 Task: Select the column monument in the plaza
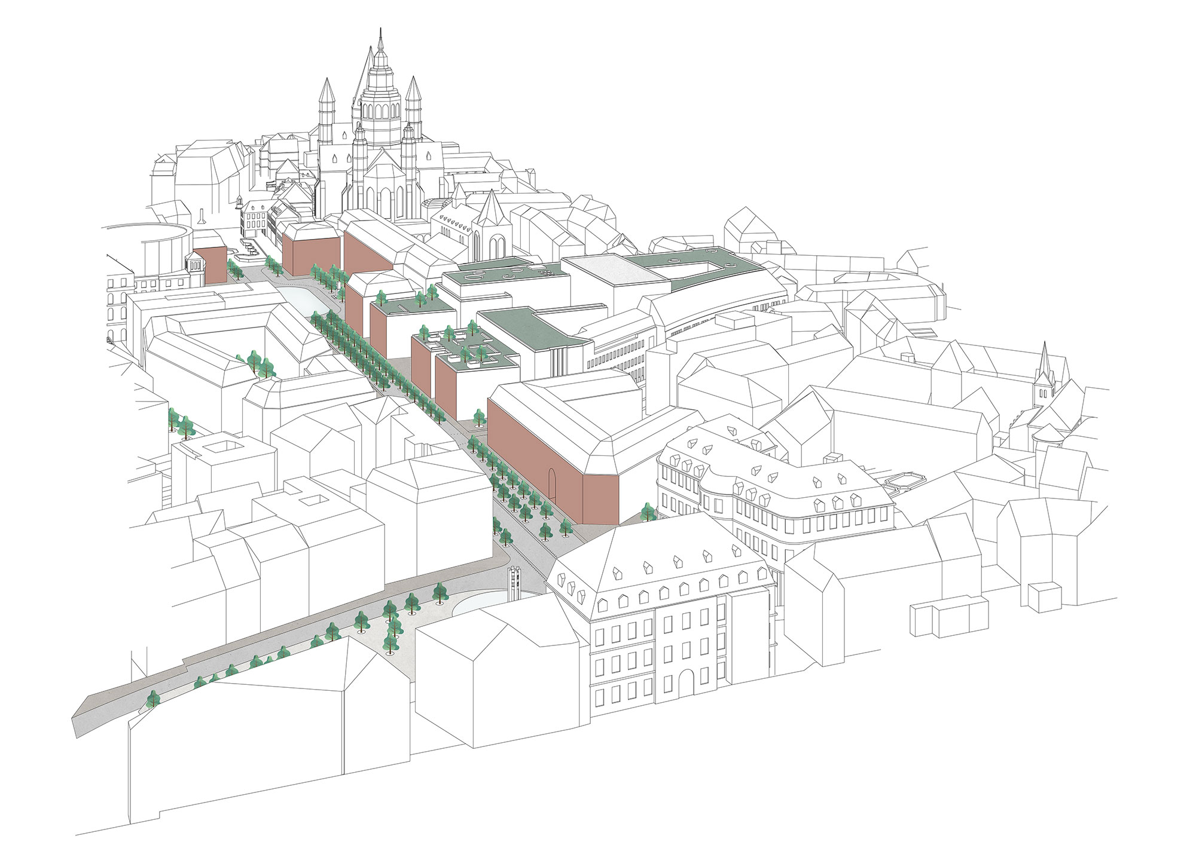tap(514, 583)
